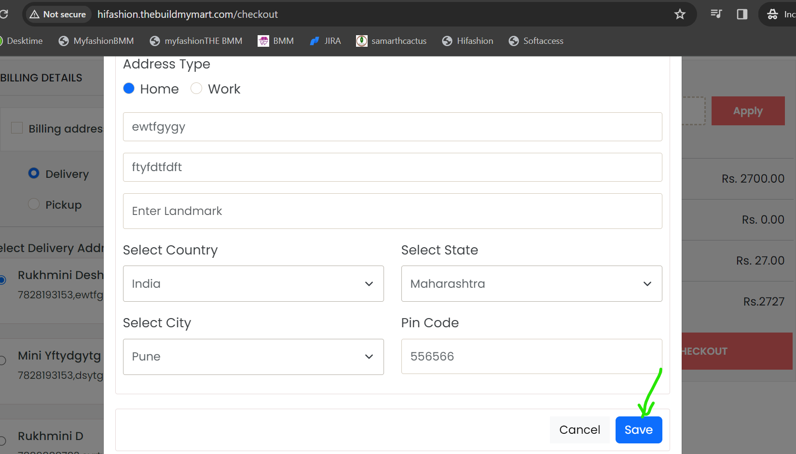Select the Delivery radio option
The width and height of the screenshot is (796, 454).
tap(34, 173)
